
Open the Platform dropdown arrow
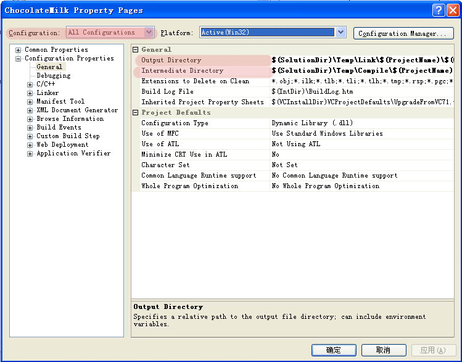click(x=340, y=32)
